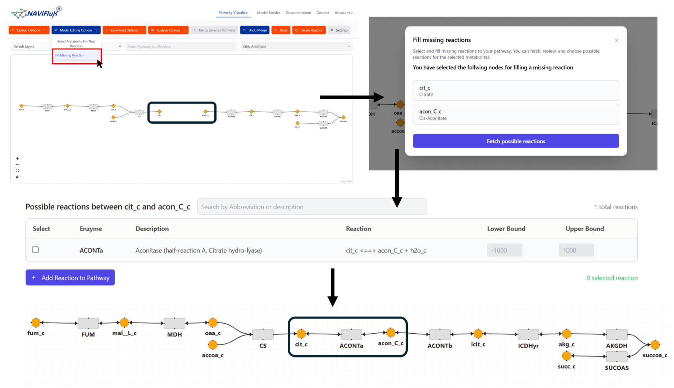Click the NAViFluX logo
Screen dimensions: 674x388
click(x=36, y=13)
